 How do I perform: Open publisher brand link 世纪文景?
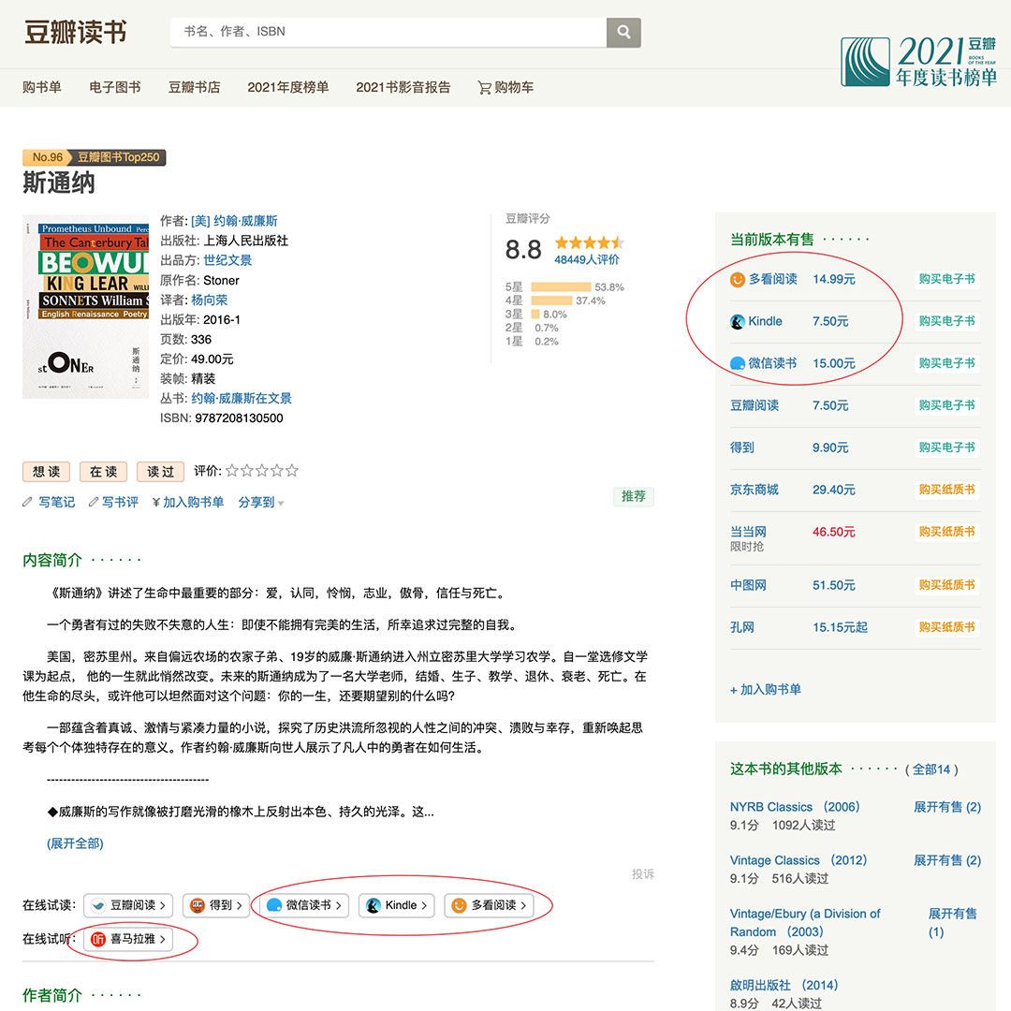tap(227, 260)
